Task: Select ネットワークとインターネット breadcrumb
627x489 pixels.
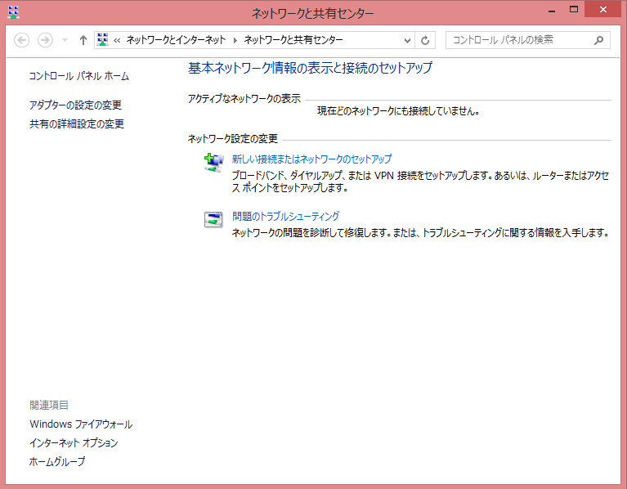Action: [176, 40]
